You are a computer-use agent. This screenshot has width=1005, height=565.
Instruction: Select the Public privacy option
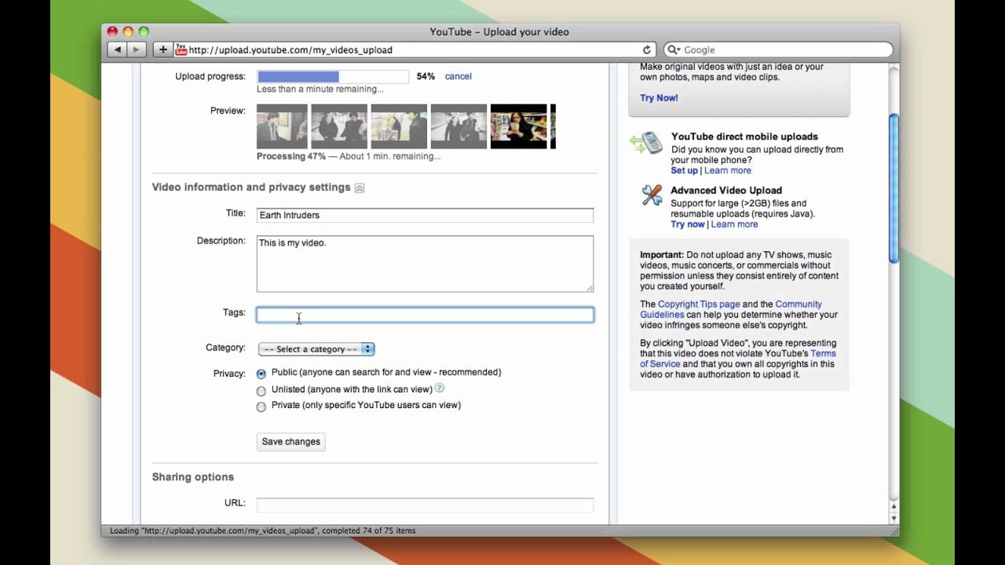(261, 374)
